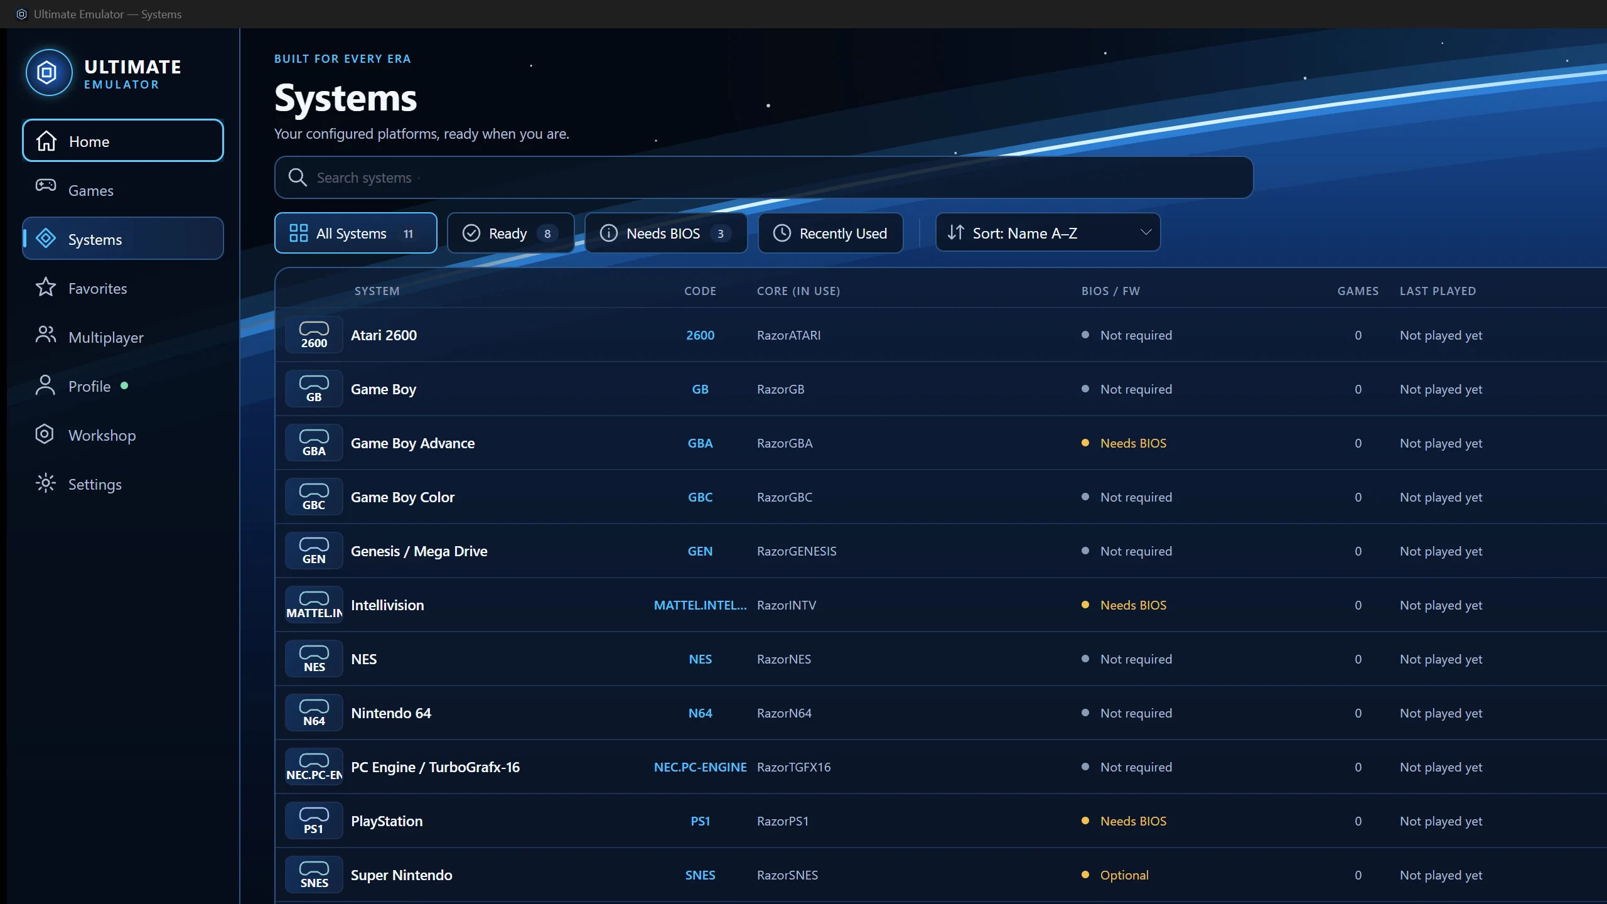Click the GBC system icon

click(x=314, y=497)
